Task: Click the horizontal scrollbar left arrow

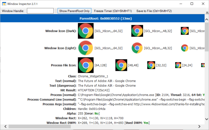Action: click(5, 126)
